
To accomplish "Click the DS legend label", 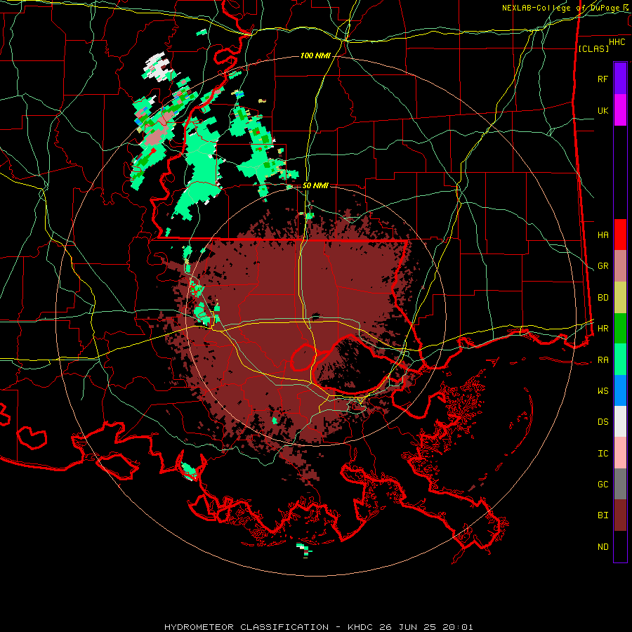I will (x=603, y=422).
